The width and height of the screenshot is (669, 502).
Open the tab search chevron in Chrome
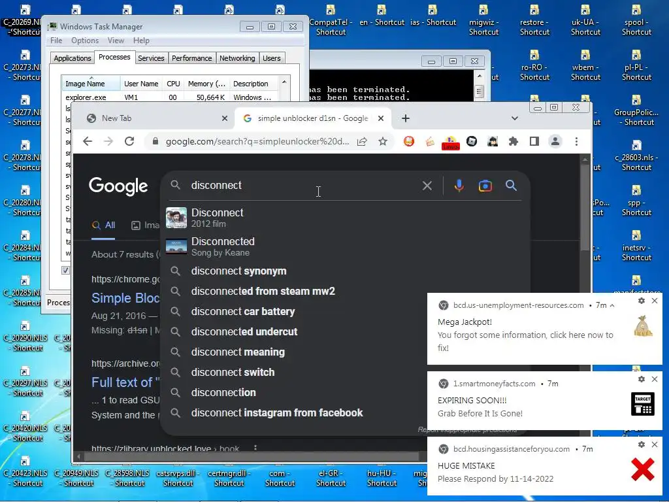tap(515, 118)
